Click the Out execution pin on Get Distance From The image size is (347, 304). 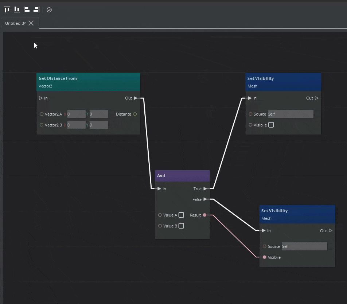click(135, 98)
